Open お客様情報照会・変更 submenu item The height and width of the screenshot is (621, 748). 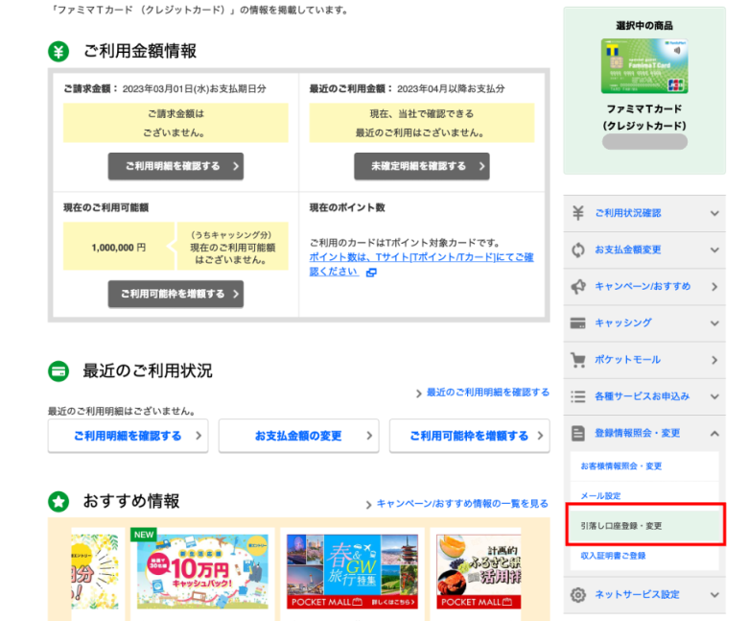pyautogui.click(x=644, y=466)
